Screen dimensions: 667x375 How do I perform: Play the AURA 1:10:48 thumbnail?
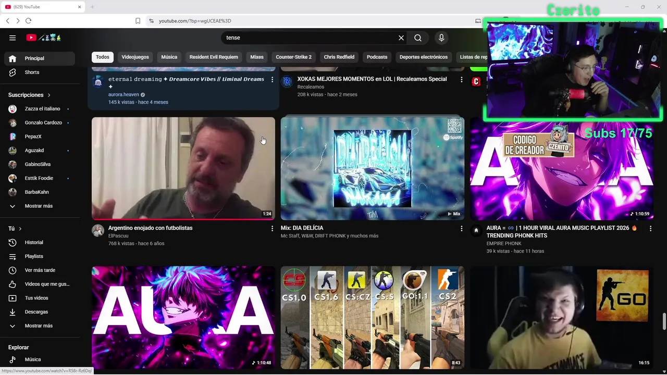click(x=183, y=317)
